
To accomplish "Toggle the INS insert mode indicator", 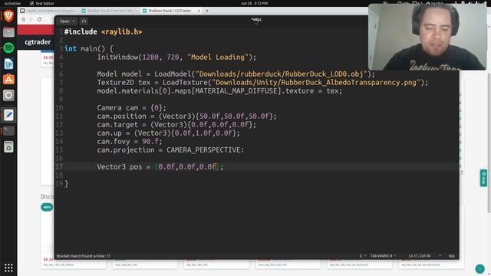I will [452, 256].
